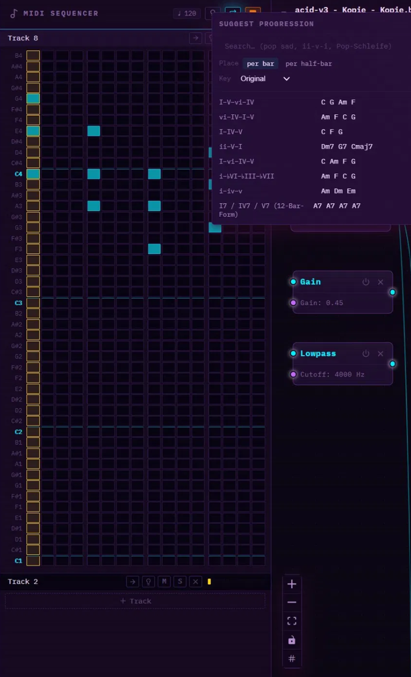The image size is (411, 677).
Task: Click the Gain node output port
Action: tap(393, 292)
